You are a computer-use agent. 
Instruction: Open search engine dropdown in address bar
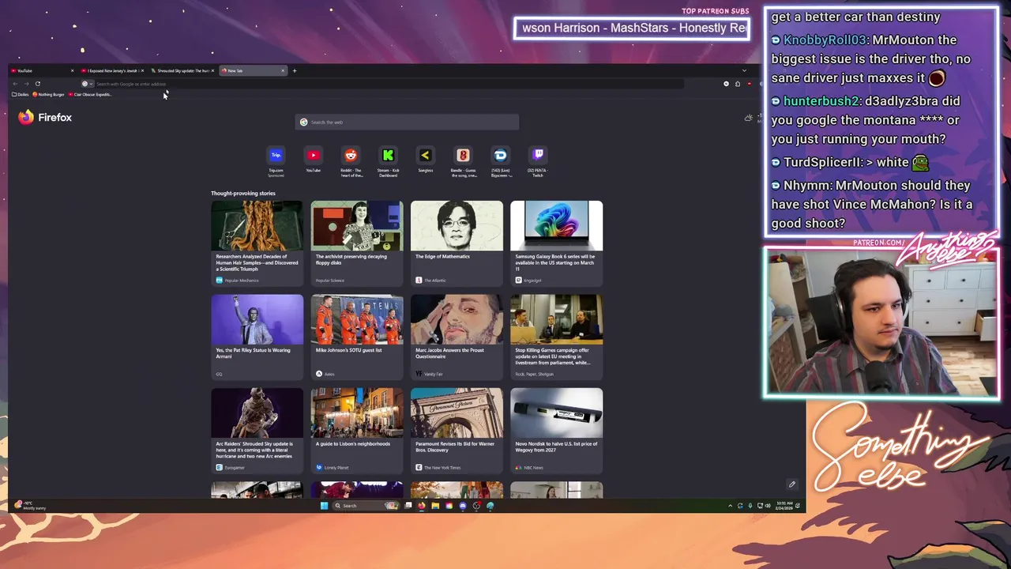tap(87, 84)
